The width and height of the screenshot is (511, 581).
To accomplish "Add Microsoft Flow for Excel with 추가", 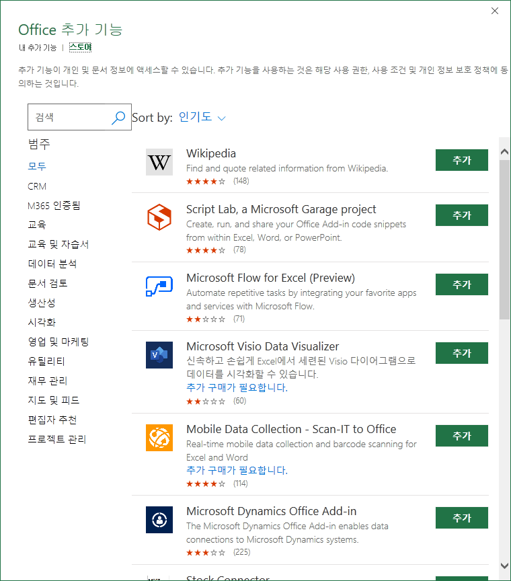I will pos(462,284).
